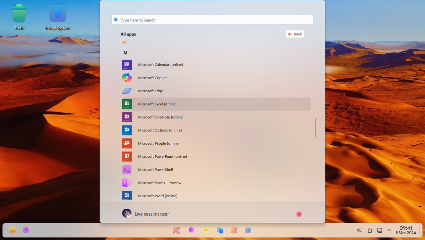Screen dimensions: 425x240
Task: Click the battery icon in system tray
Action: pyautogui.click(x=370, y=230)
